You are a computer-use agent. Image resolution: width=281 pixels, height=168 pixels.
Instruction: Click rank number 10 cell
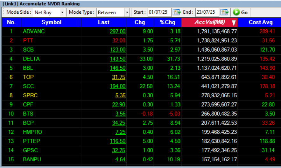11,114
